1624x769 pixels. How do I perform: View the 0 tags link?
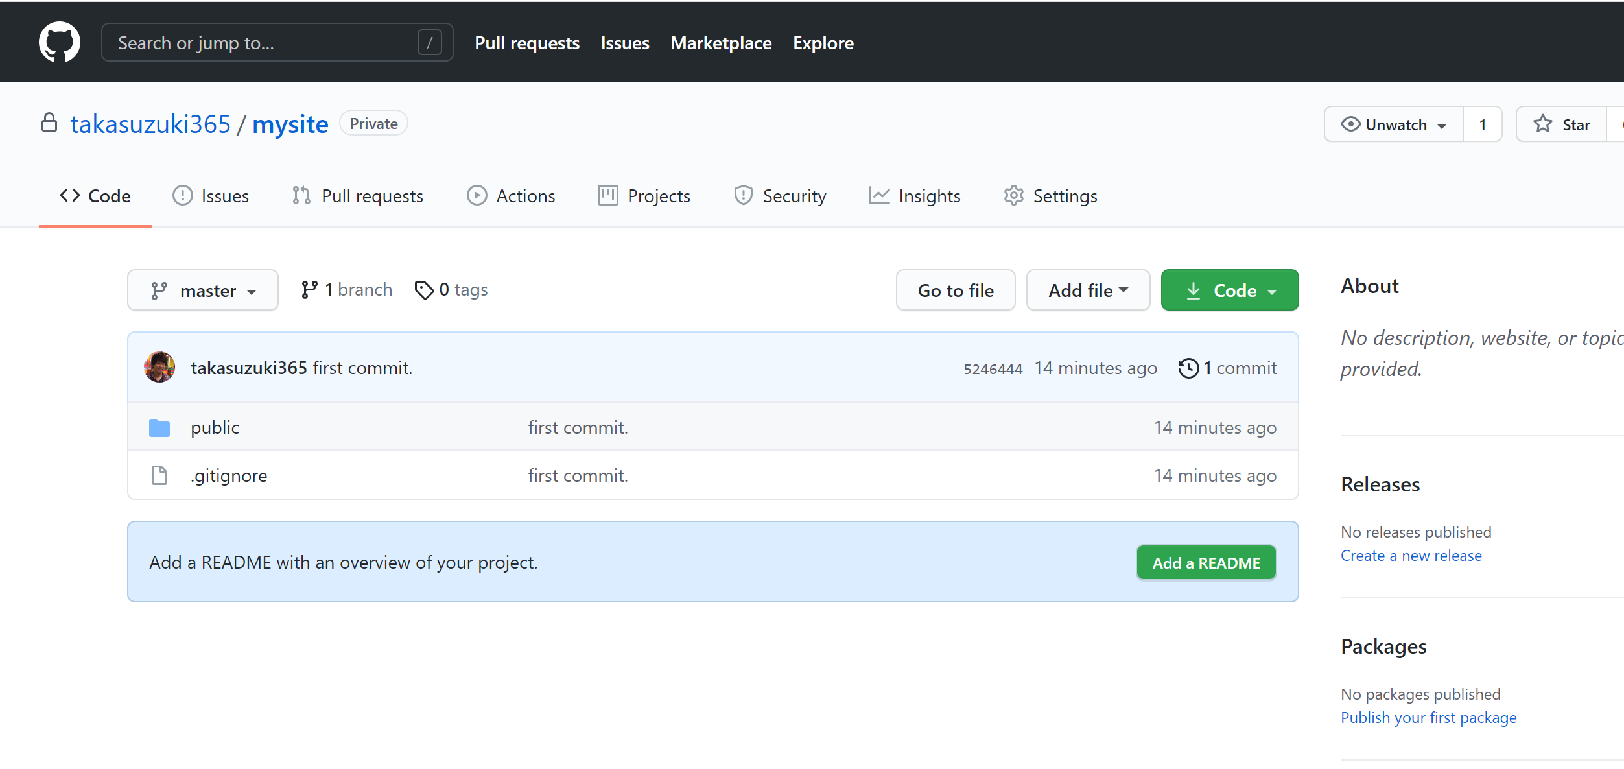coord(451,290)
